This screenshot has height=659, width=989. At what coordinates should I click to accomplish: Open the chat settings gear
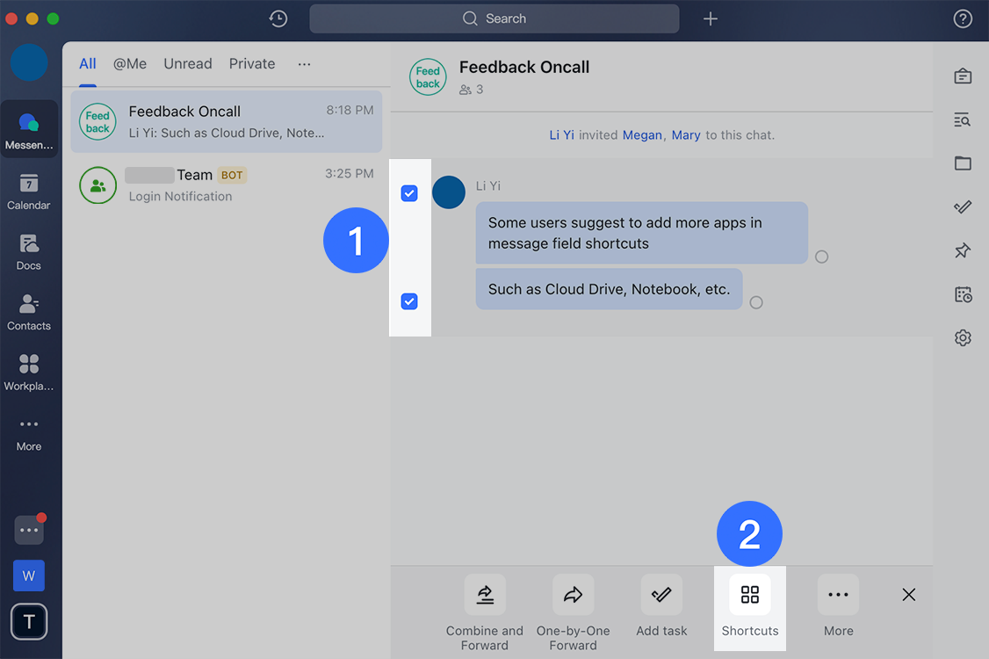963,337
